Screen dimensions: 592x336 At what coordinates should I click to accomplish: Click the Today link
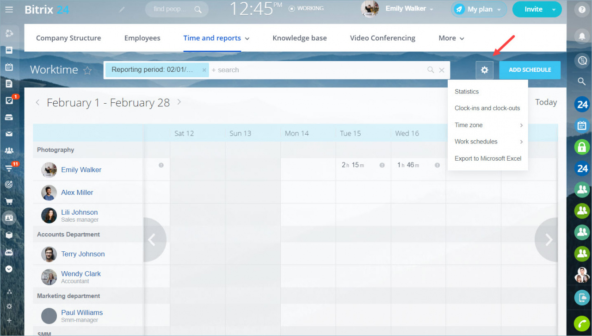546,102
